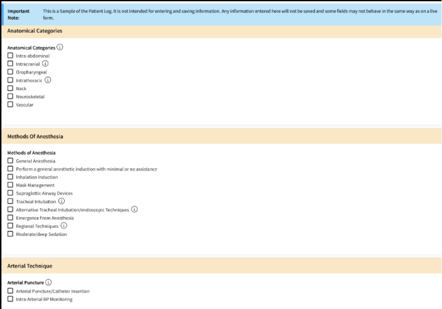Click the bold Arterial Puncture field label
Image resolution: width=442 pixels, height=309 pixels.
click(25, 282)
